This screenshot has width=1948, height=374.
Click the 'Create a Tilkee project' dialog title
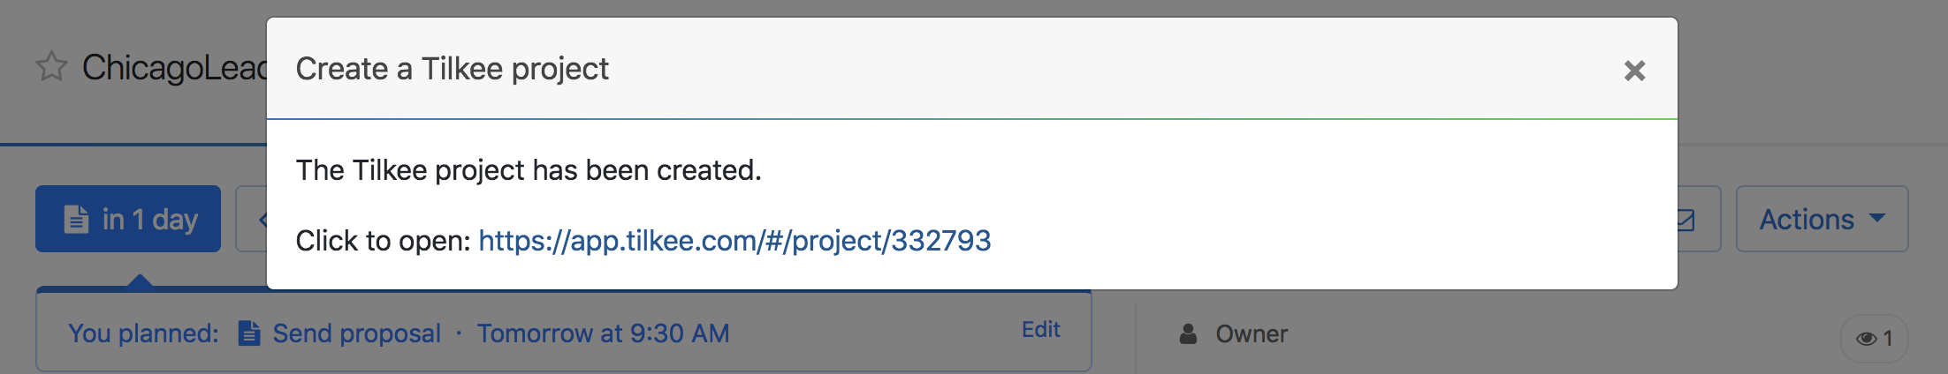[452, 69]
